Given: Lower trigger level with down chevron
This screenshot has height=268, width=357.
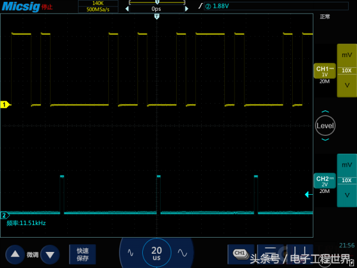Looking at the screenshot, I should pyautogui.click(x=325, y=139).
